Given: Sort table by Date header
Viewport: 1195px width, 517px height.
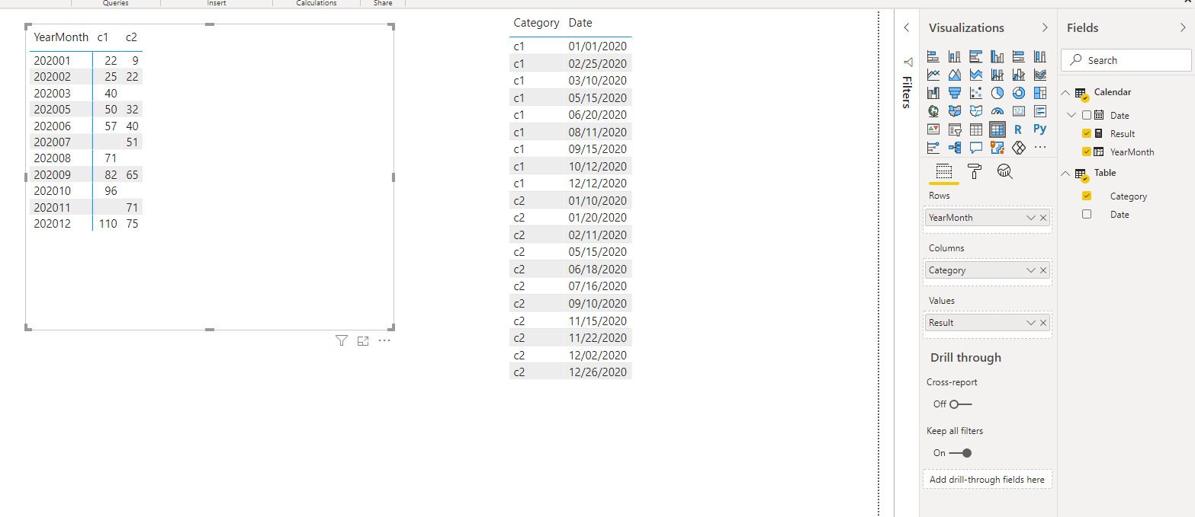Looking at the screenshot, I should (x=580, y=23).
